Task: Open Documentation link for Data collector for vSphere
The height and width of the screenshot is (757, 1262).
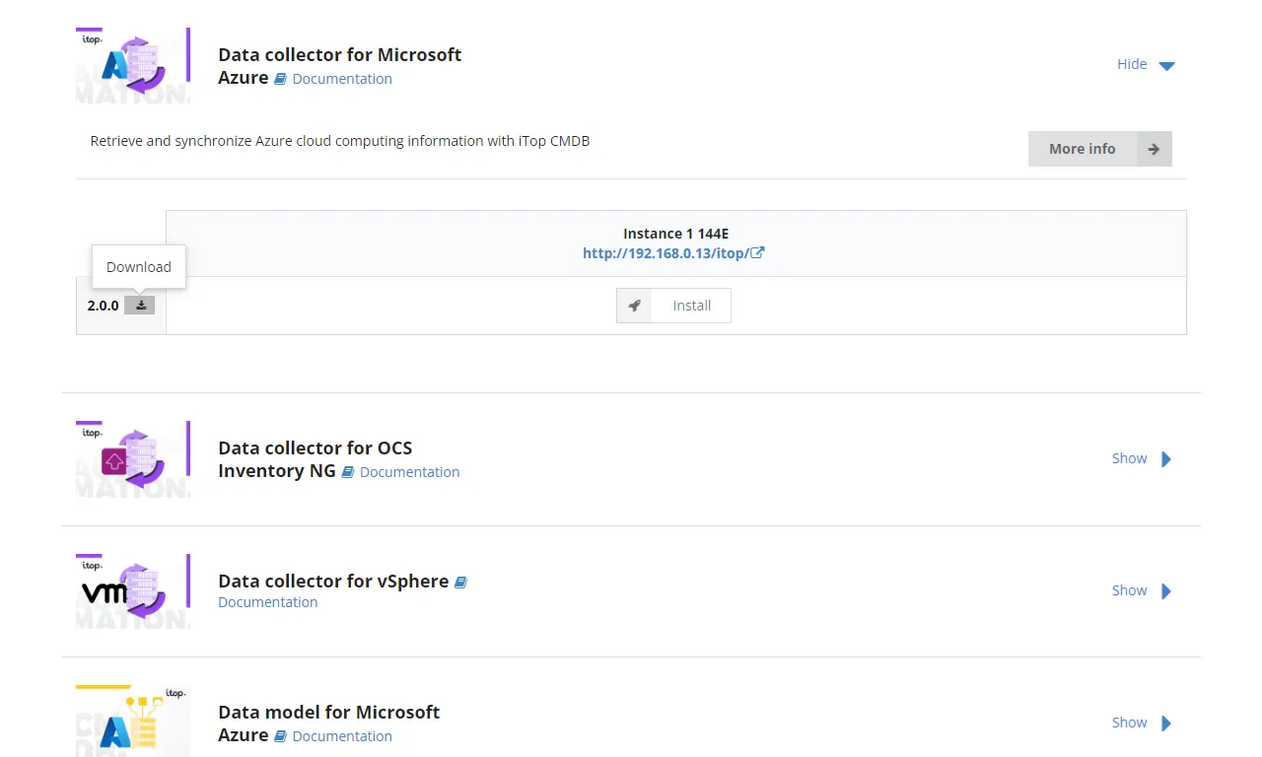Action: coord(267,602)
